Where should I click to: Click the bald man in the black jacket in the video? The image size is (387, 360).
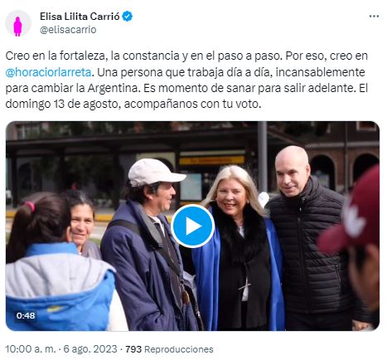tap(312, 238)
